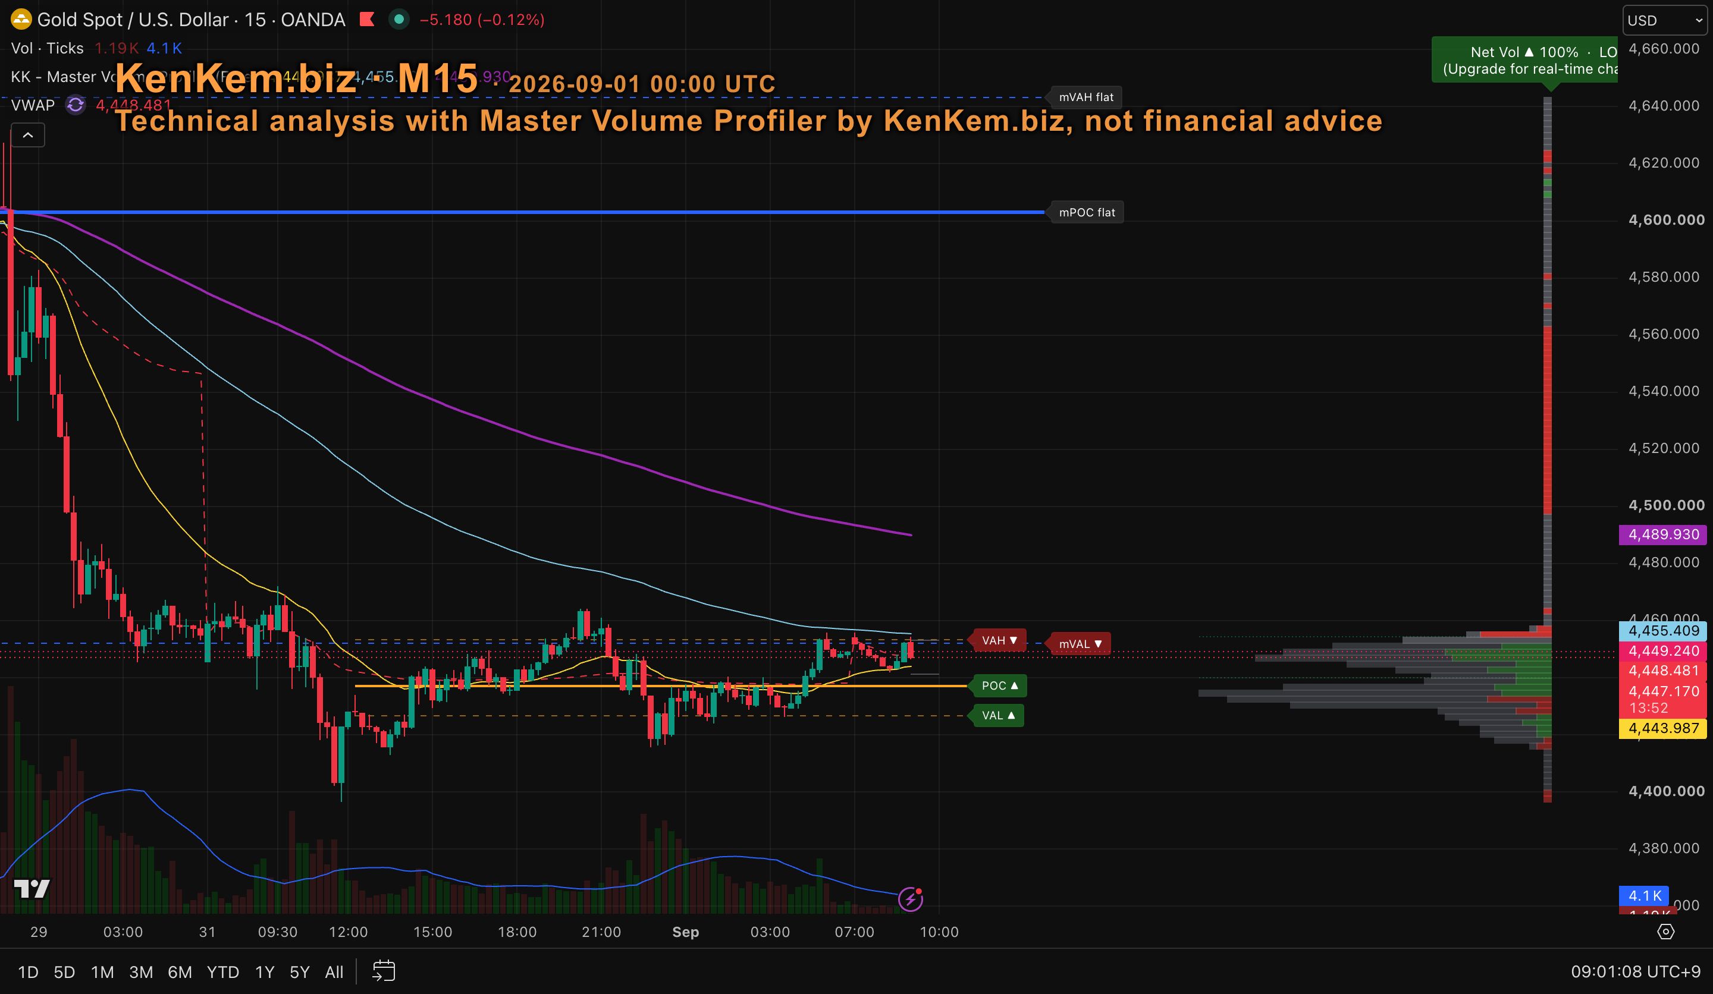The image size is (1713, 994).
Task: Select the YTD time range
Action: (x=223, y=972)
